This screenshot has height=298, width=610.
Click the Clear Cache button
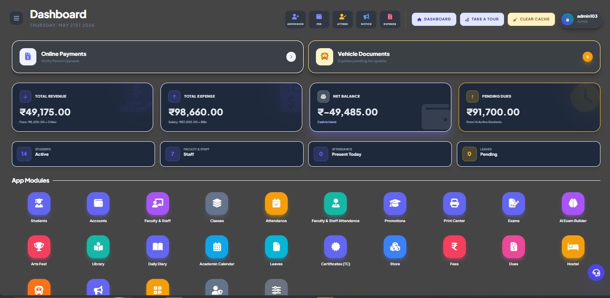tap(531, 19)
